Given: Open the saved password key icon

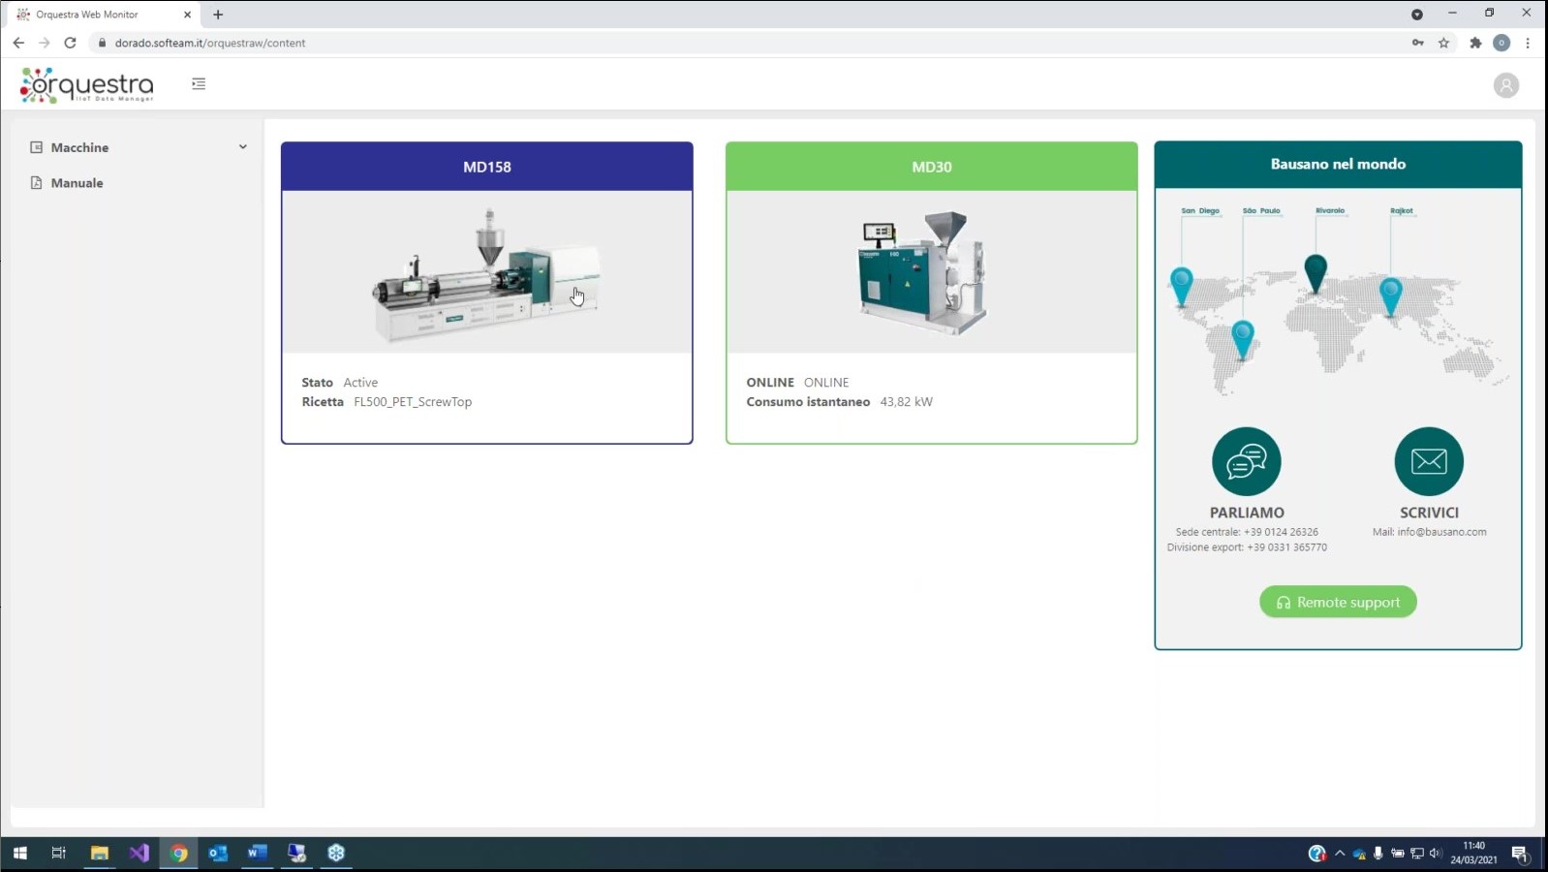Looking at the screenshot, I should pos(1417,43).
